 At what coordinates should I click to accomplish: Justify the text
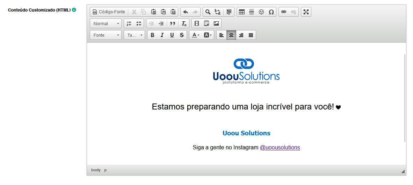pos(251,35)
